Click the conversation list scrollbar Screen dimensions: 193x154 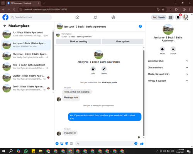tap(53, 61)
